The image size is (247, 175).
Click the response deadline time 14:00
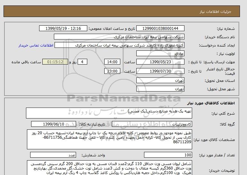tap(112, 62)
